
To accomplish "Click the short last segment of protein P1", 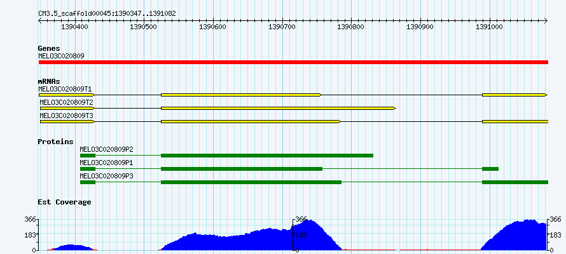I will 490,169.
